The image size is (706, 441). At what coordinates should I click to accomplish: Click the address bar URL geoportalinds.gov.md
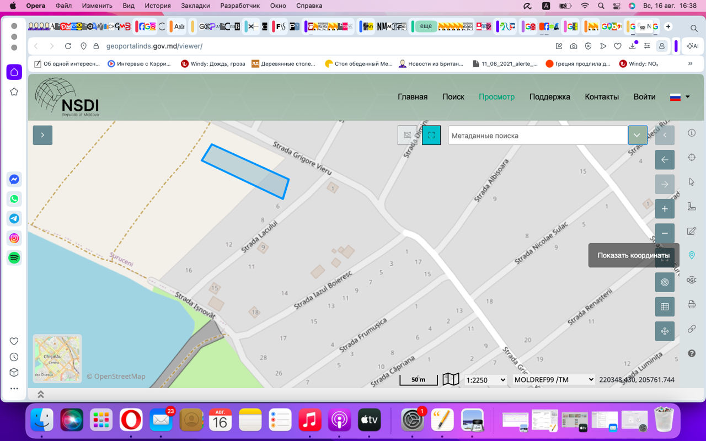(154, 46)
